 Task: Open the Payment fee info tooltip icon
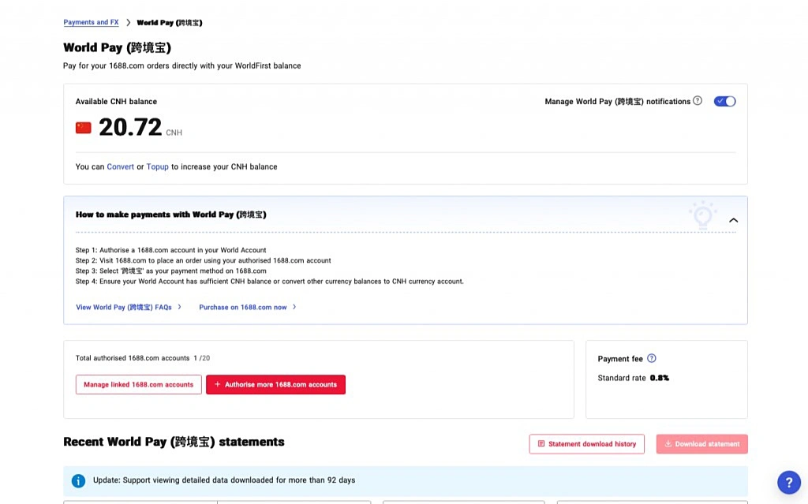click(652, 358)
